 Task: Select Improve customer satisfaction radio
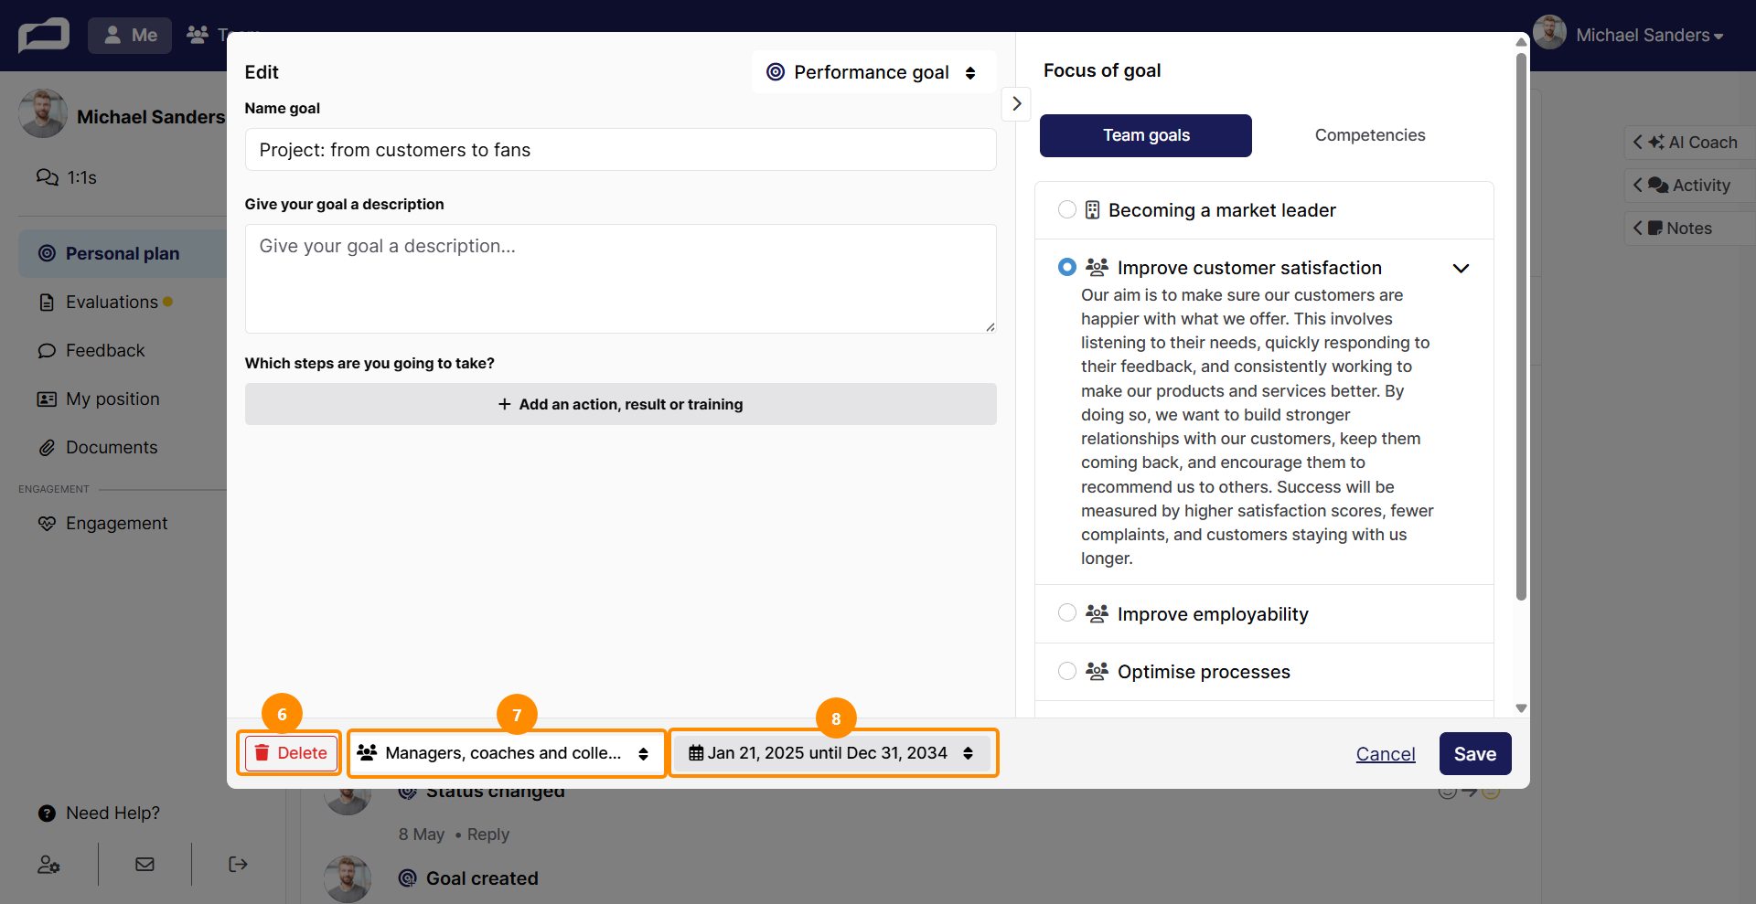click(1066, 267)
